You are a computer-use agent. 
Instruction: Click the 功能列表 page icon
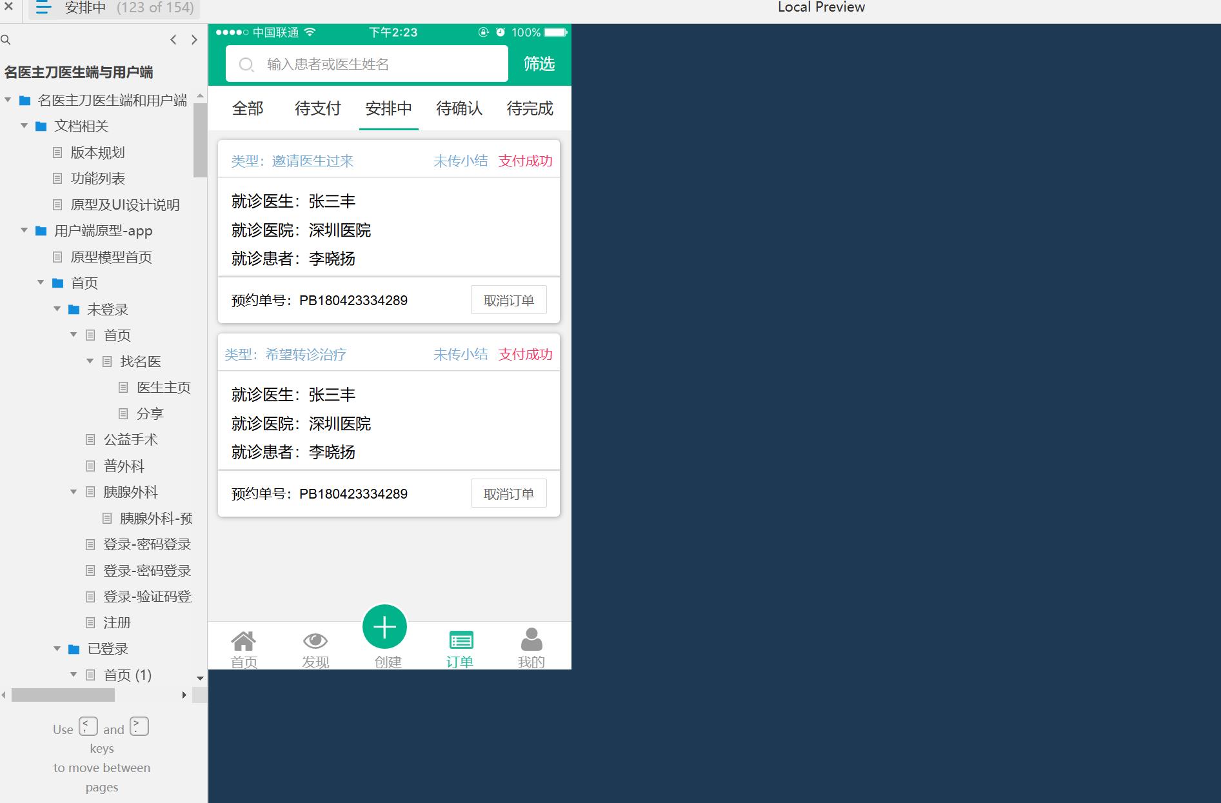pos(57,179)
